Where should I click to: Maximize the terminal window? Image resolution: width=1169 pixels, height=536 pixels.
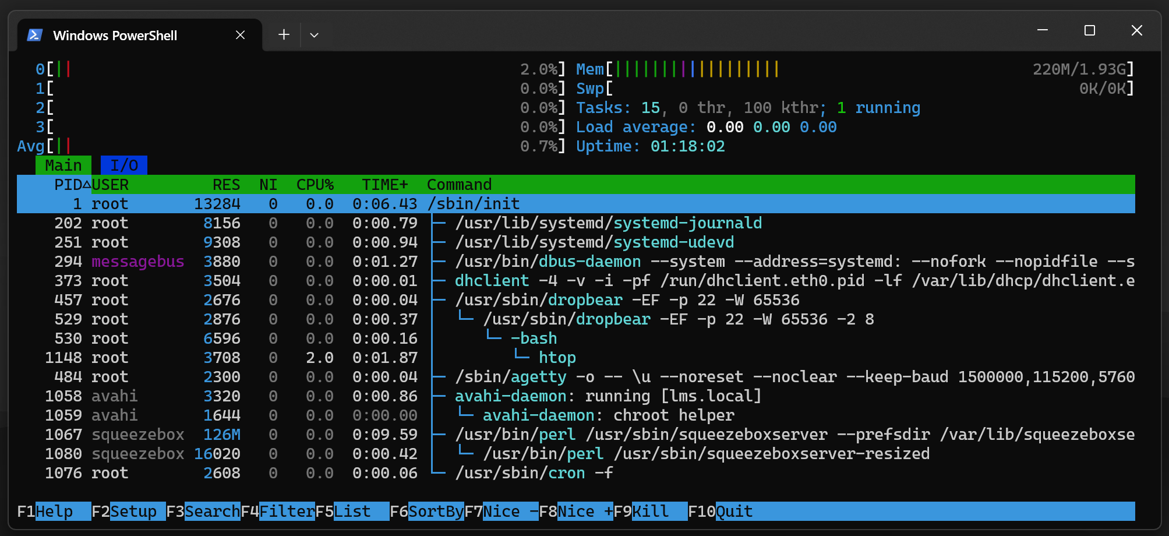tap(1089, 30)
